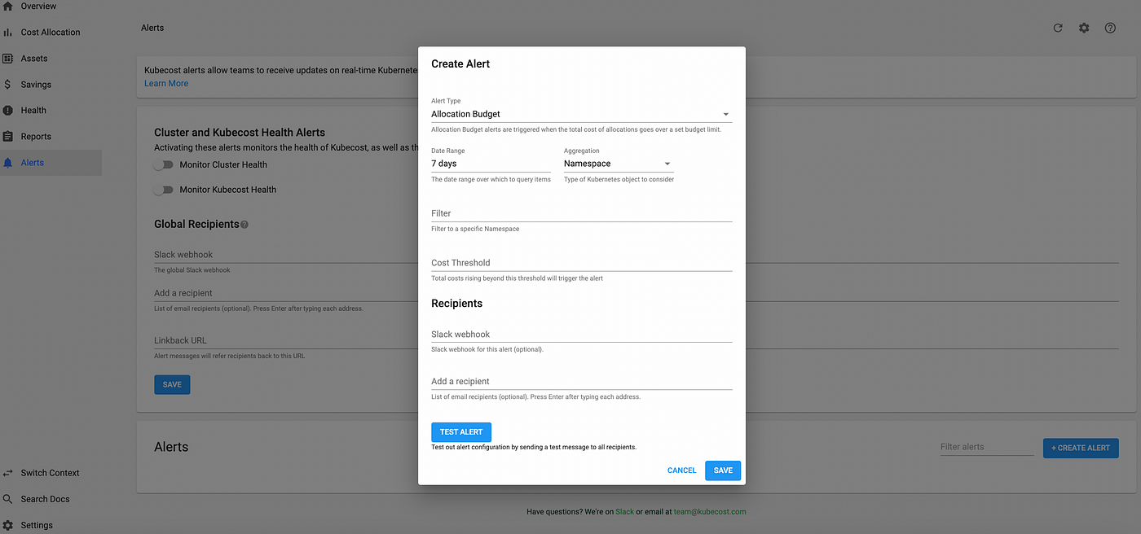1141x534 pixels.
Task: Open the Slack link in footer
Action: (x=624, y=512)
